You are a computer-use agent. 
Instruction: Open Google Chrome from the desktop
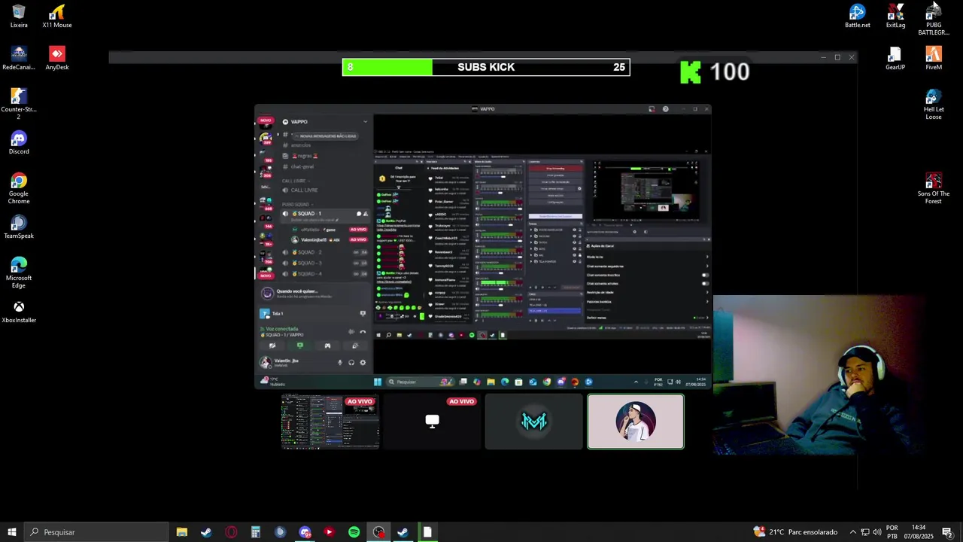[19, 187]
